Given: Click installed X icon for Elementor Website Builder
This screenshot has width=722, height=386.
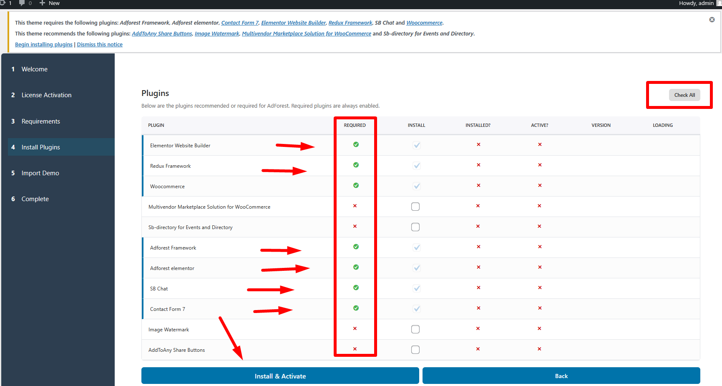Looking at the screenshot, I should click(x=478, y=144).
